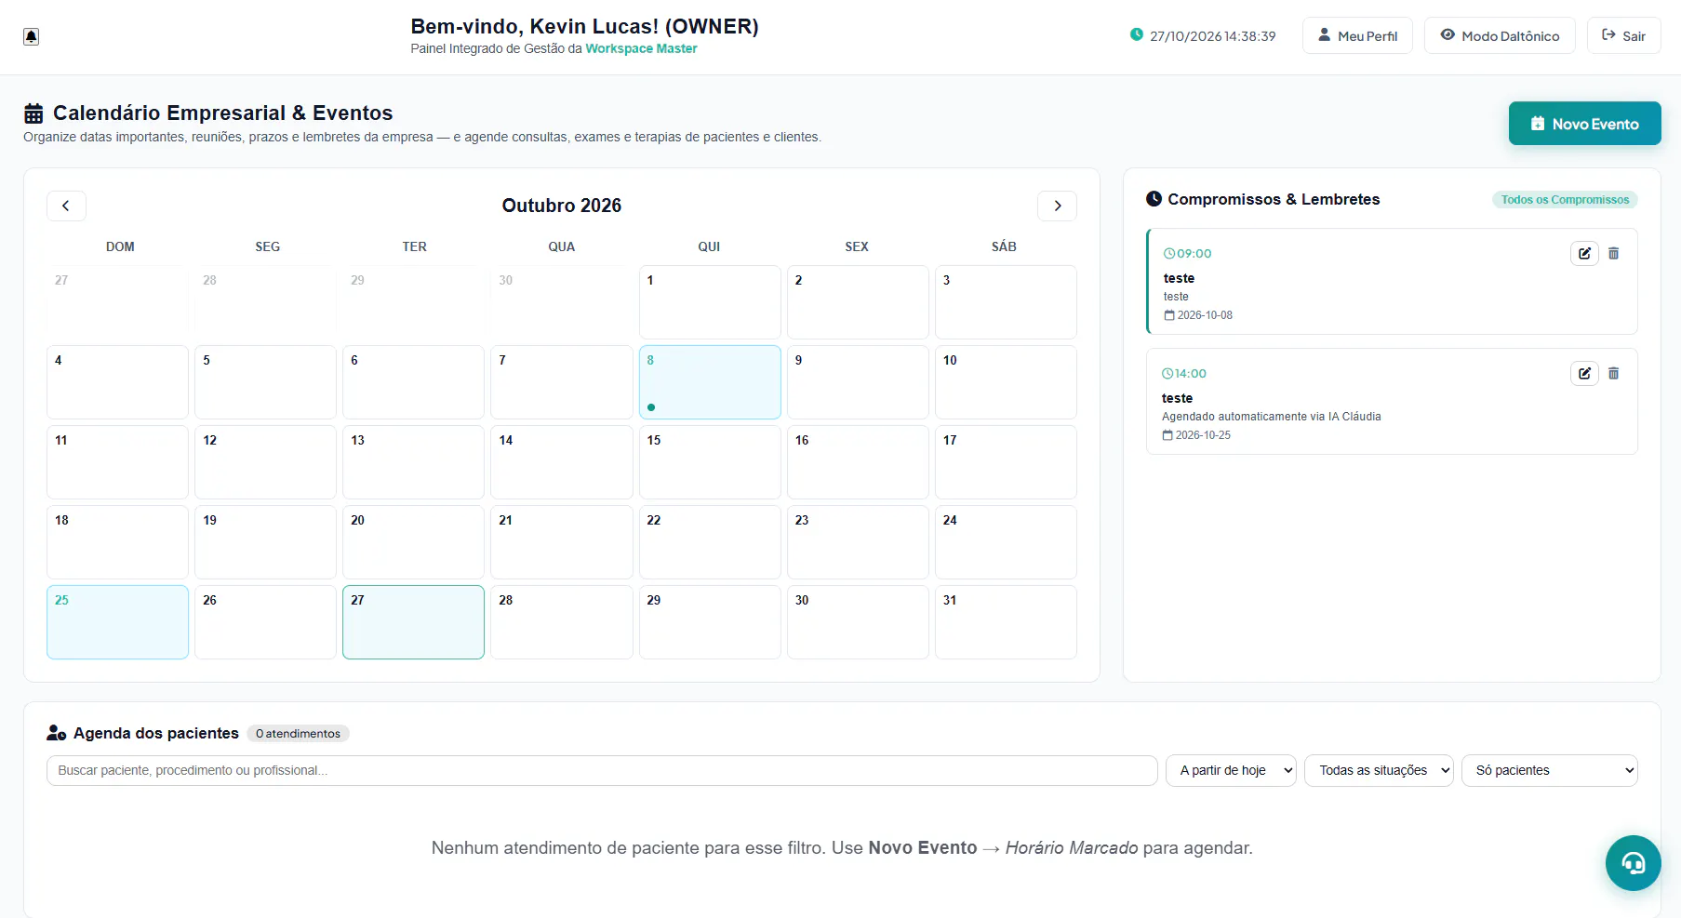
Task: Open Meu Perfil
Action: pos(1357,35)
